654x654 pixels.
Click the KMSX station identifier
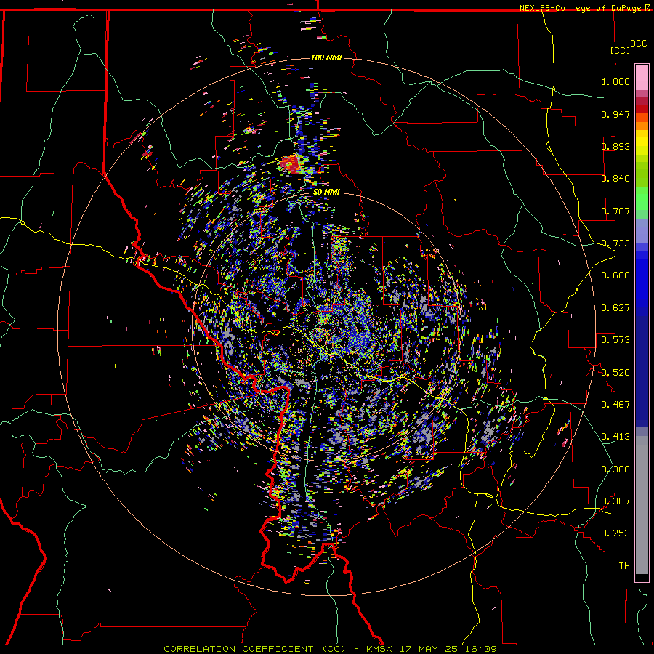click(379, 649)
